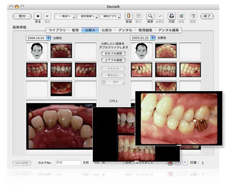Open the 一覧表へ dropdown menu

coord(65,16)
